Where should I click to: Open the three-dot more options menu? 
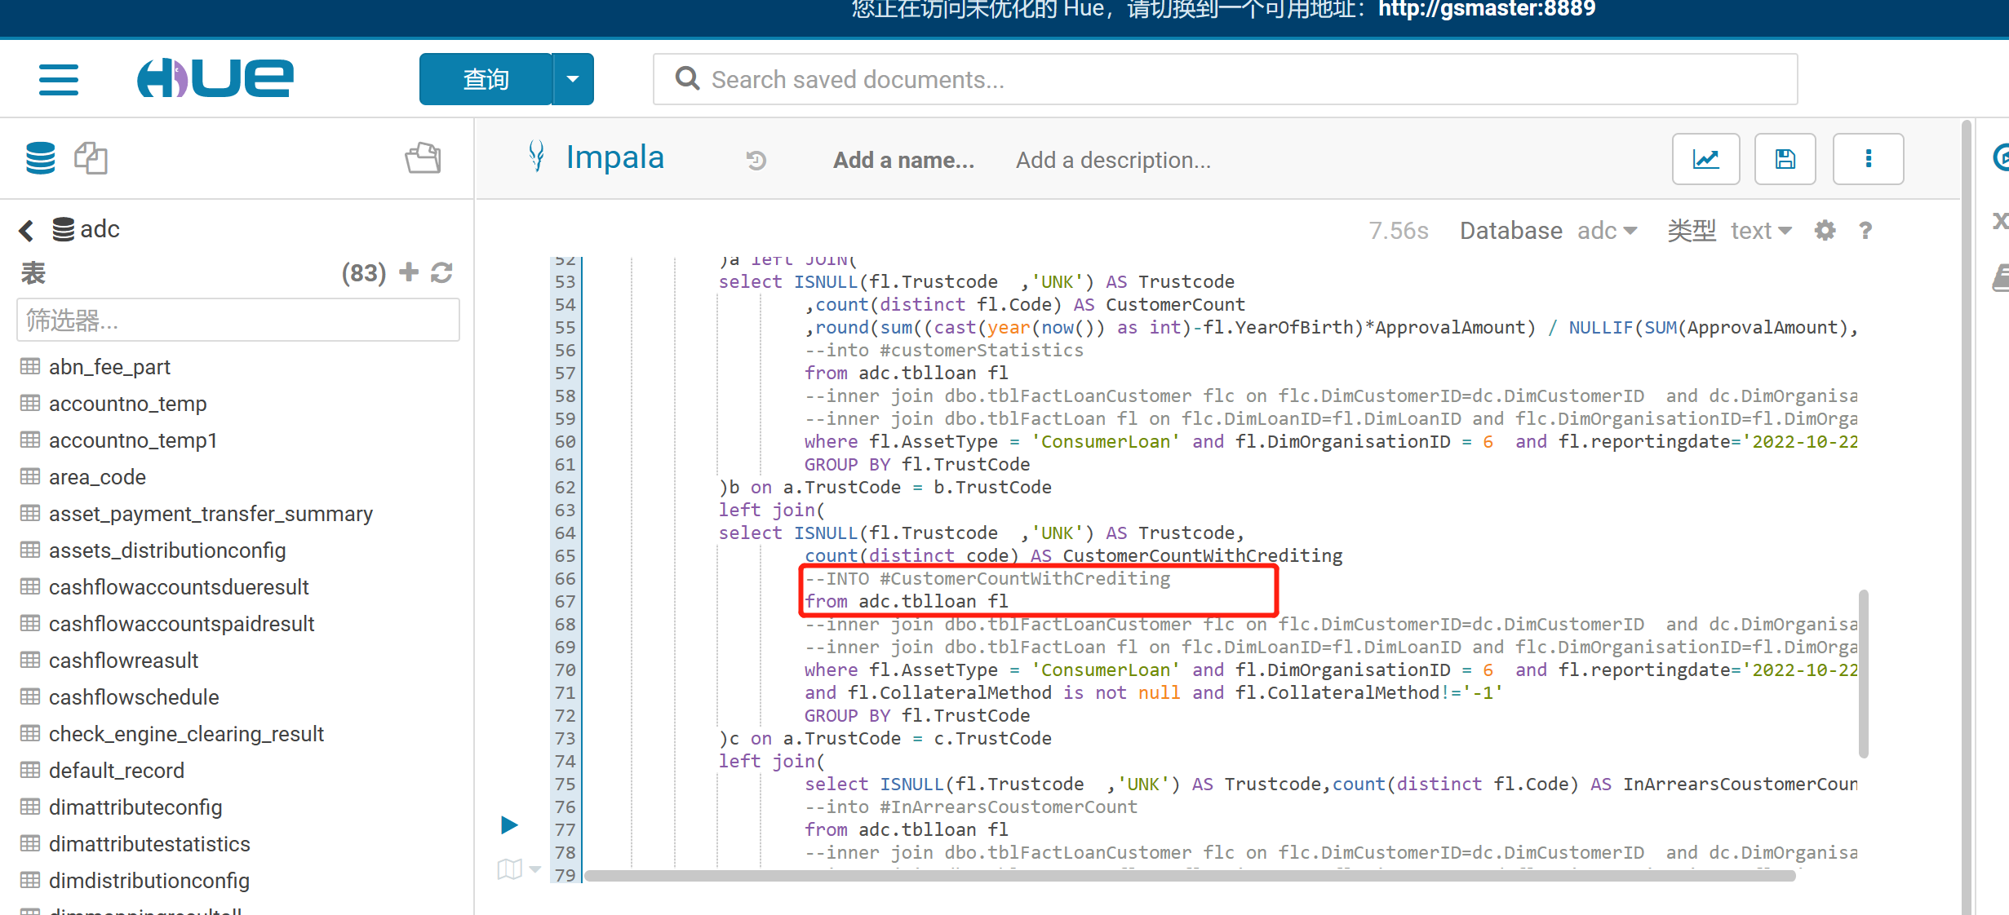point(1868,159)
